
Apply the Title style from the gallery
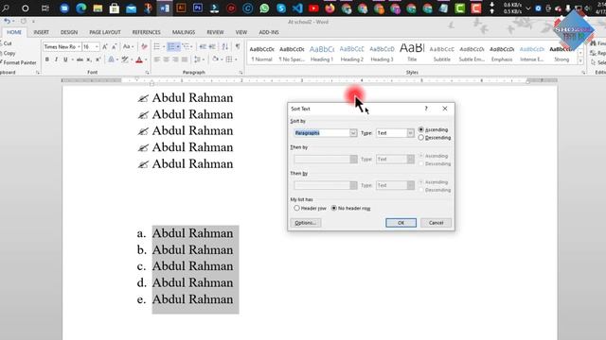(x=412, y=53)
